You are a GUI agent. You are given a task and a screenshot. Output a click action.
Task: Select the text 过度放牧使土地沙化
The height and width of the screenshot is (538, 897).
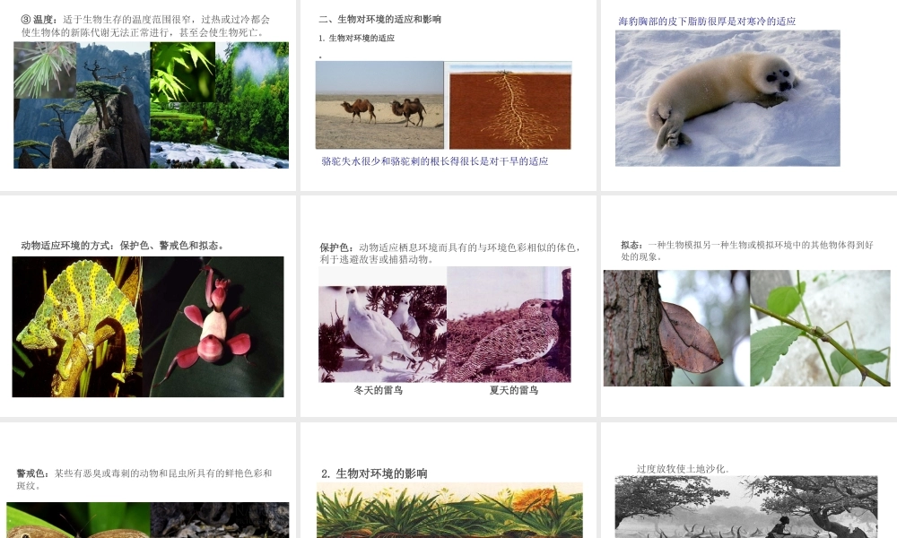(684, 468)
